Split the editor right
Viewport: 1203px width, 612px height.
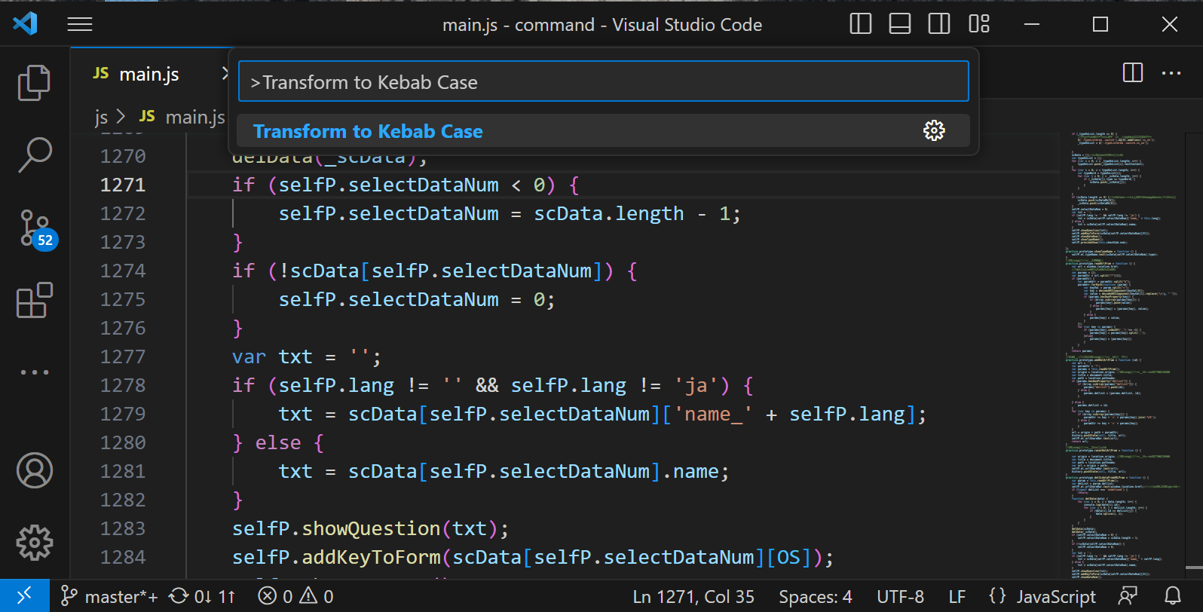pos(1132,73)
